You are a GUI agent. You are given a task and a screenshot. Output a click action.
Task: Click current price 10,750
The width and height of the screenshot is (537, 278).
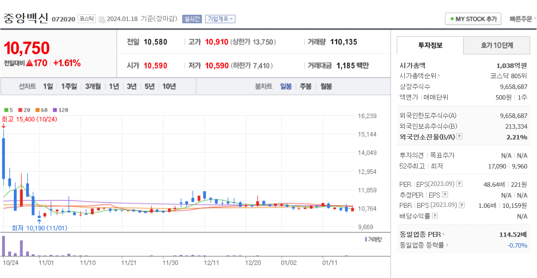27,48
